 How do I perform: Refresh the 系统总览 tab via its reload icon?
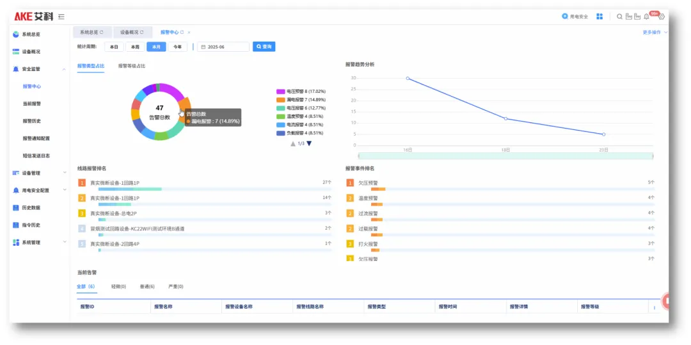pos(101,32)
